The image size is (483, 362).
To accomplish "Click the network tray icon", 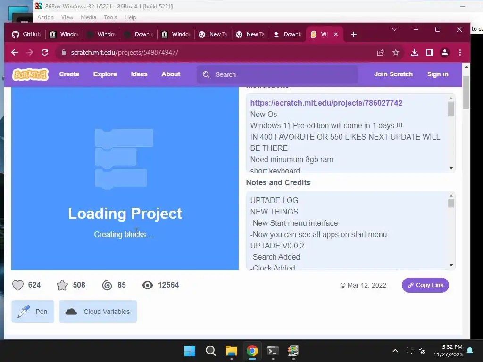I will 410,351.
